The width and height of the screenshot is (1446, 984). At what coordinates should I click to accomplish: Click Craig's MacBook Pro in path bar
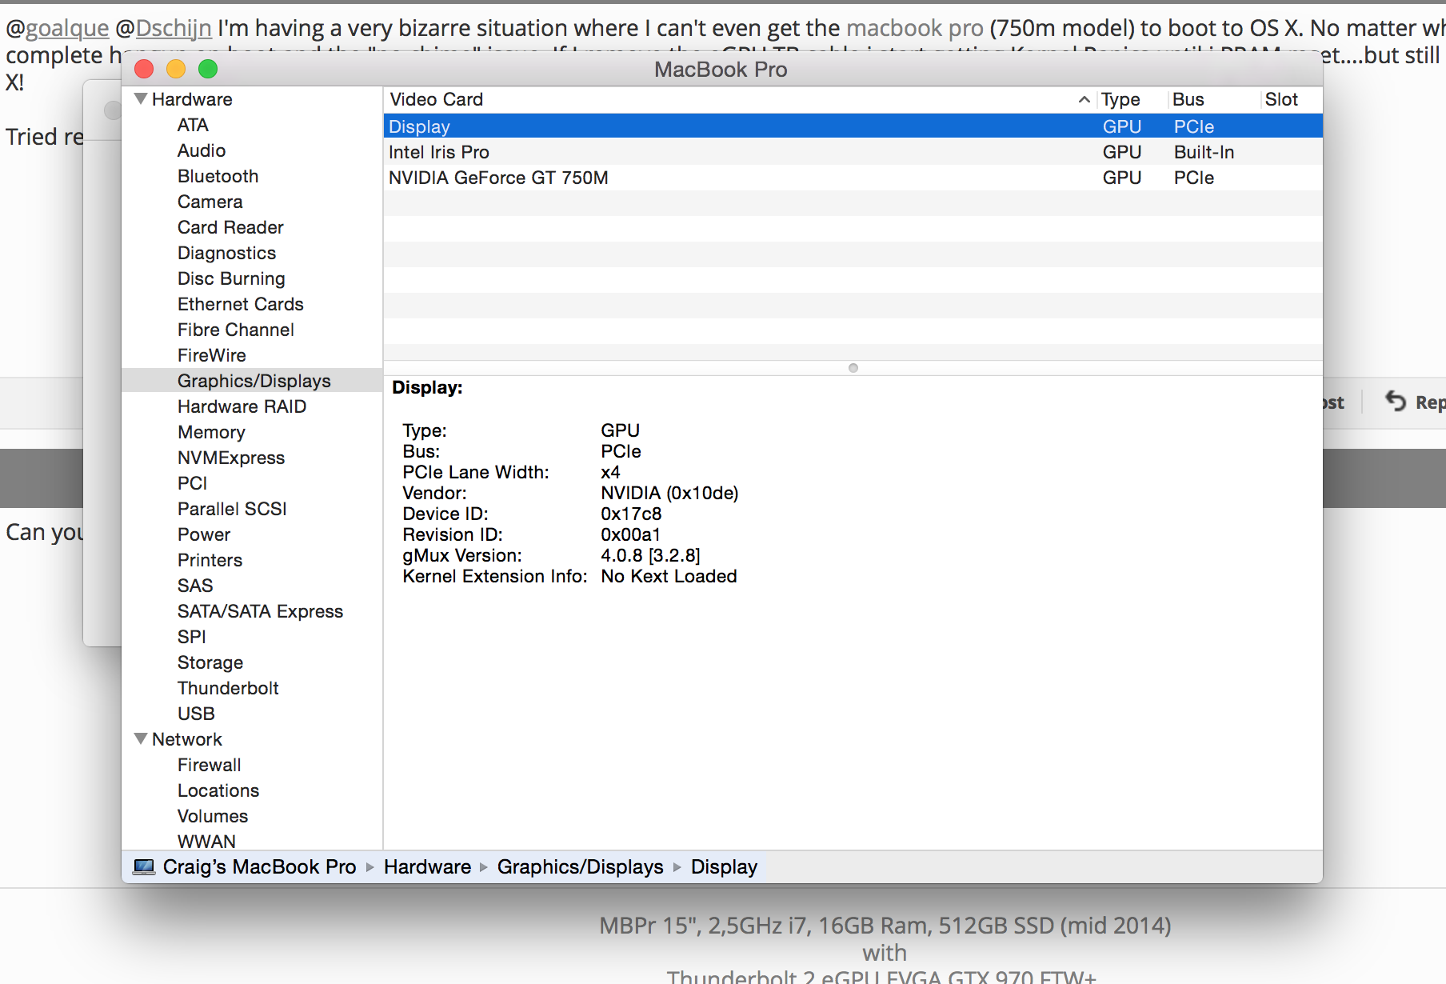(259, 866)
